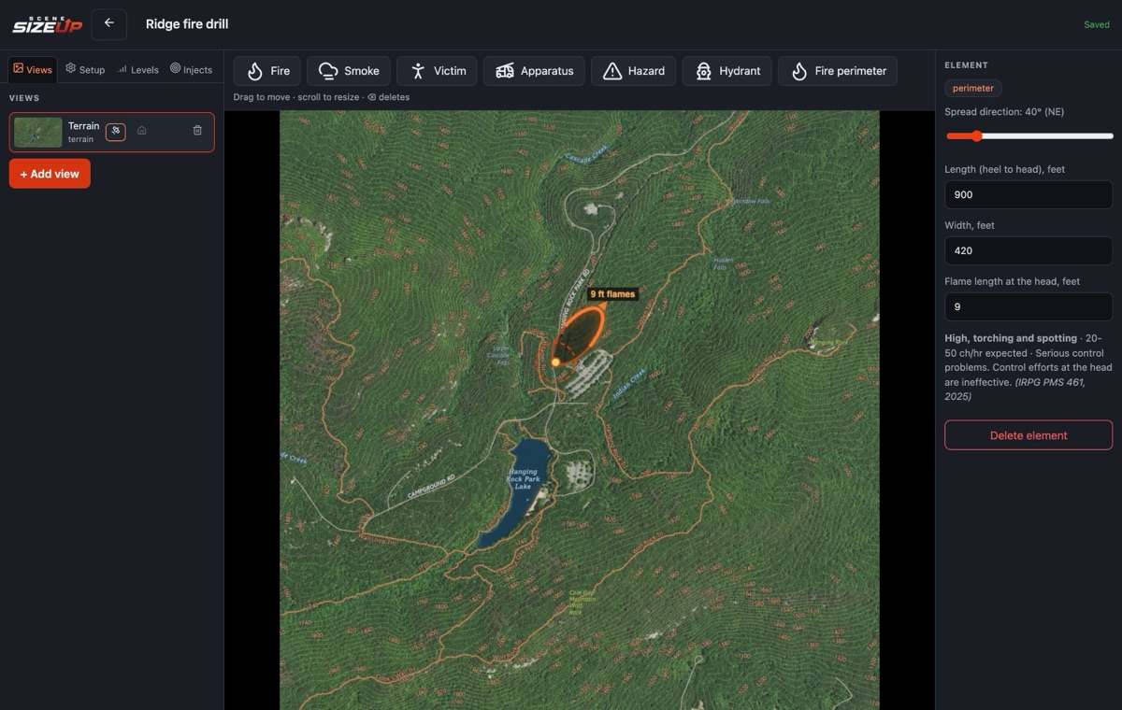This screenshot has height=710, width=1122.
Task: Delete the Terrain view with trash icon
Action: [x=197, y=131]
